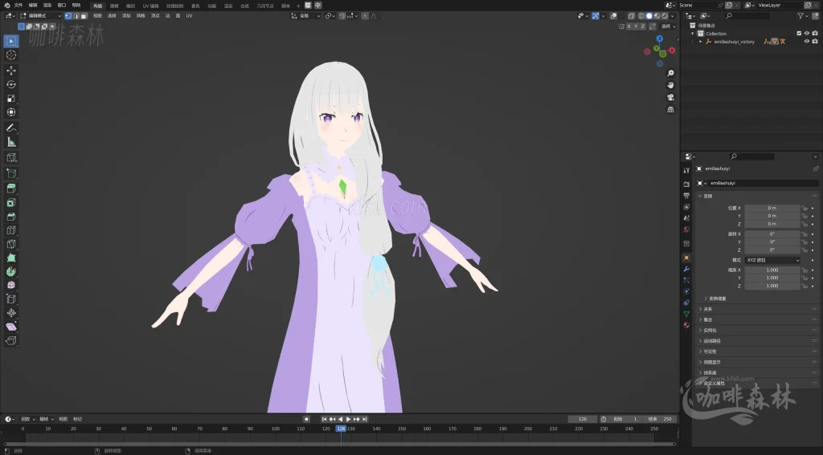Open the Material properties tab
Viewport: 823px width, 455px height.
tap(686, 325)
